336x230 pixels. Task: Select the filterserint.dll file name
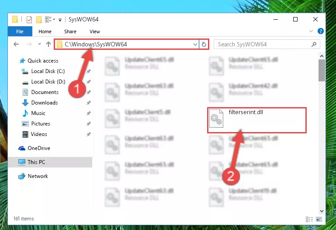pos(246,112)
